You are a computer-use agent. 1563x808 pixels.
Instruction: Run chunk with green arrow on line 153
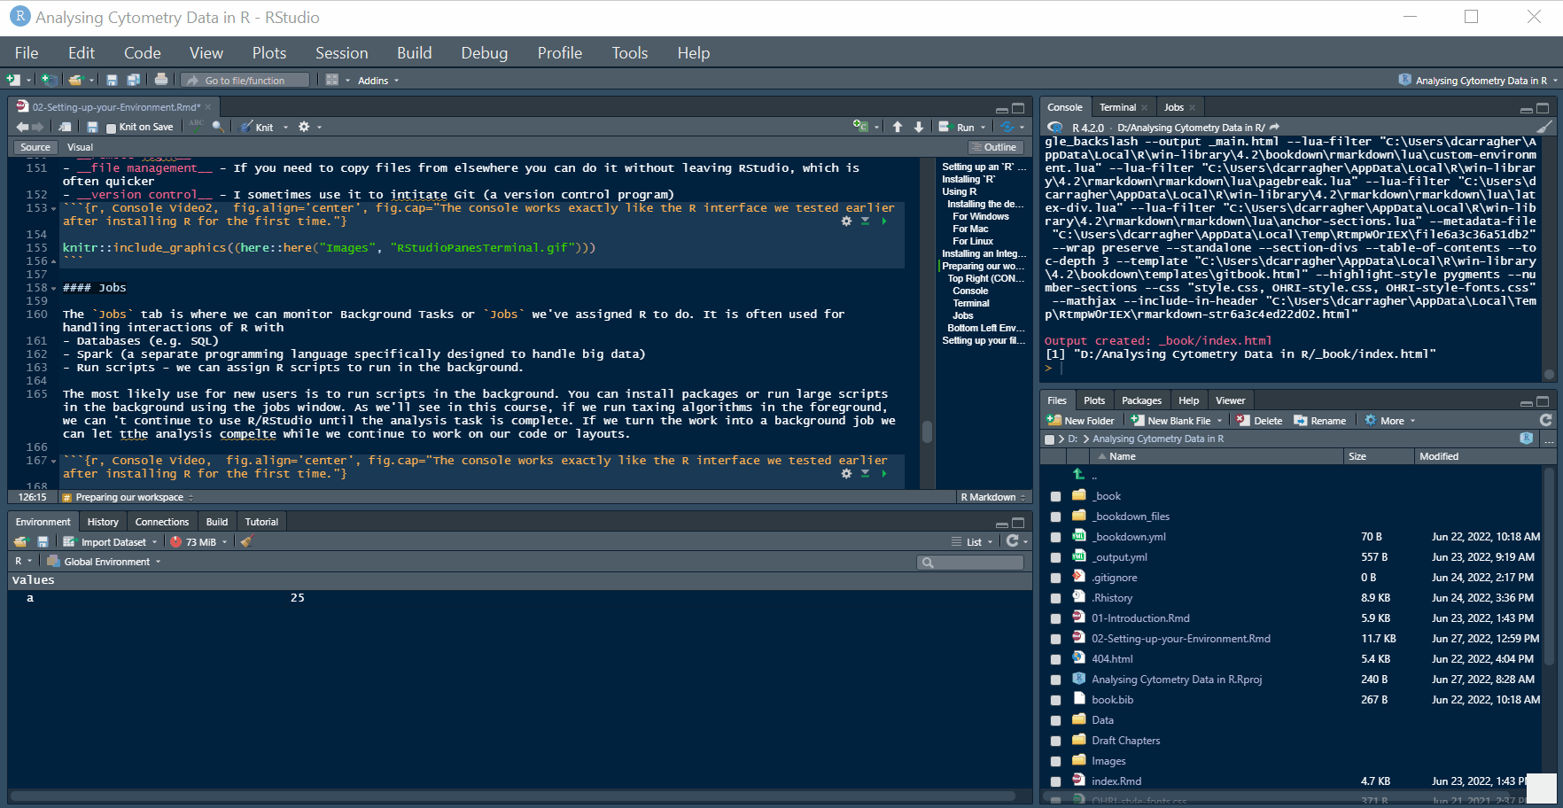(x=884, y=221)
